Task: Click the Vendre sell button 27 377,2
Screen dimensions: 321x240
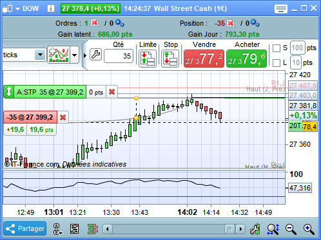Action: pos(204,59)
